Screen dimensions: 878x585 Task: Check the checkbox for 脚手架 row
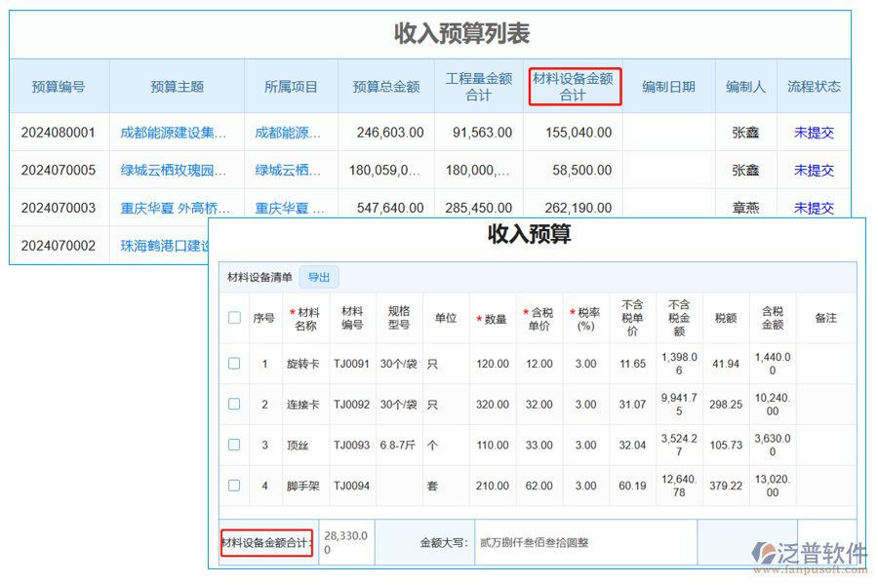(234, 486)
